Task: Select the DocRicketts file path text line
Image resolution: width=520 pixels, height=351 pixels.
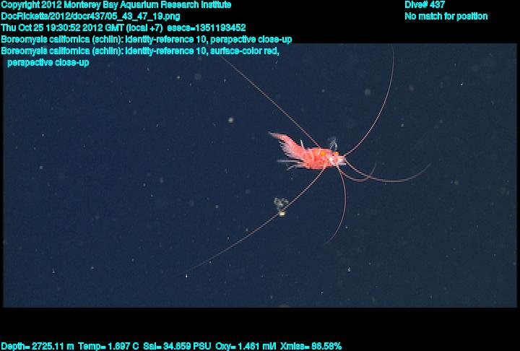Action: [x=90, y=17]
